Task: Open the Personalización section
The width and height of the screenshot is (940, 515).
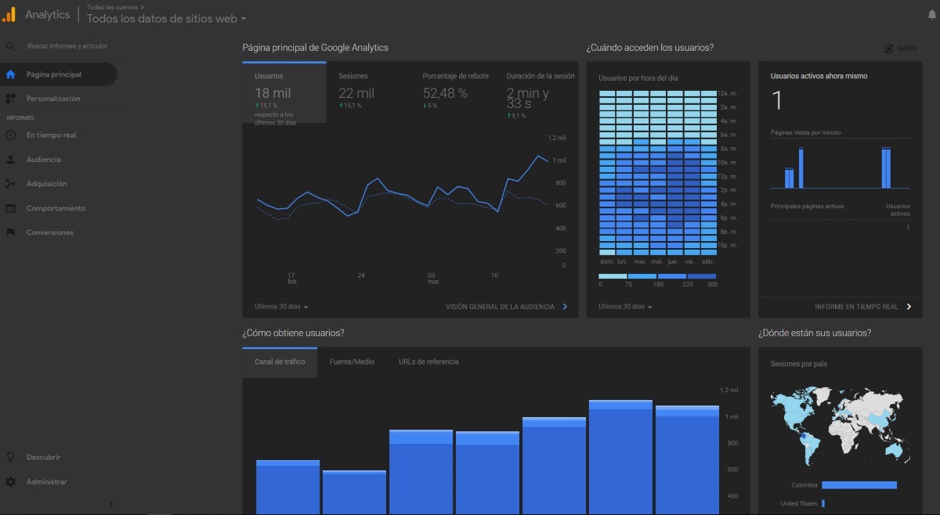Action: 55,98
